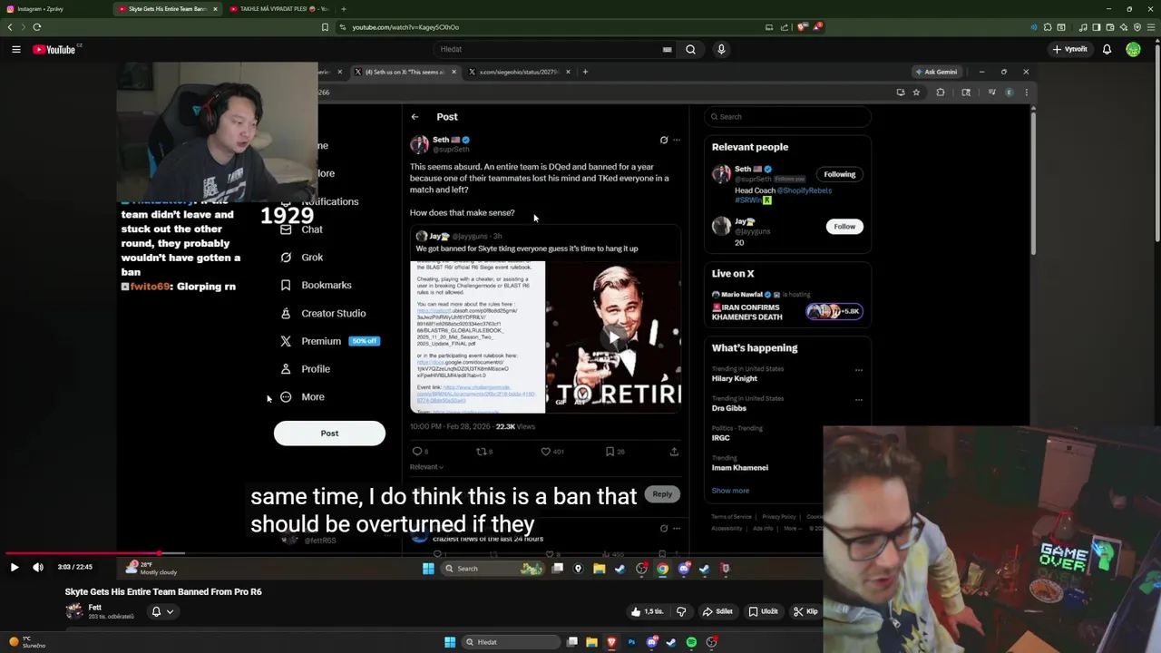This screenshot has height=653, width=1161.
Task: Play the embedded TO RETIRE gif
Action: [x=614, y=337]
